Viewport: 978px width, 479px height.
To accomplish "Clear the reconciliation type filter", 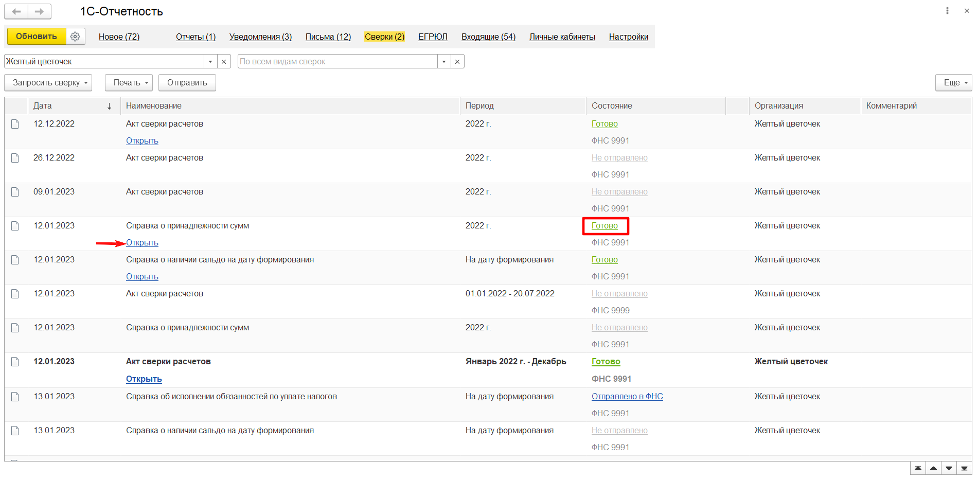I will [457, 62].
